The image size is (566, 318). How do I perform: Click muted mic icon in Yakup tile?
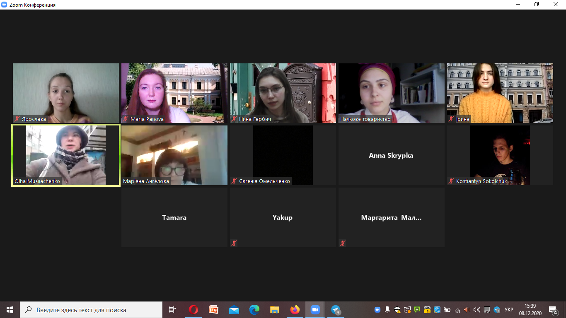click(x=235, y=243)
